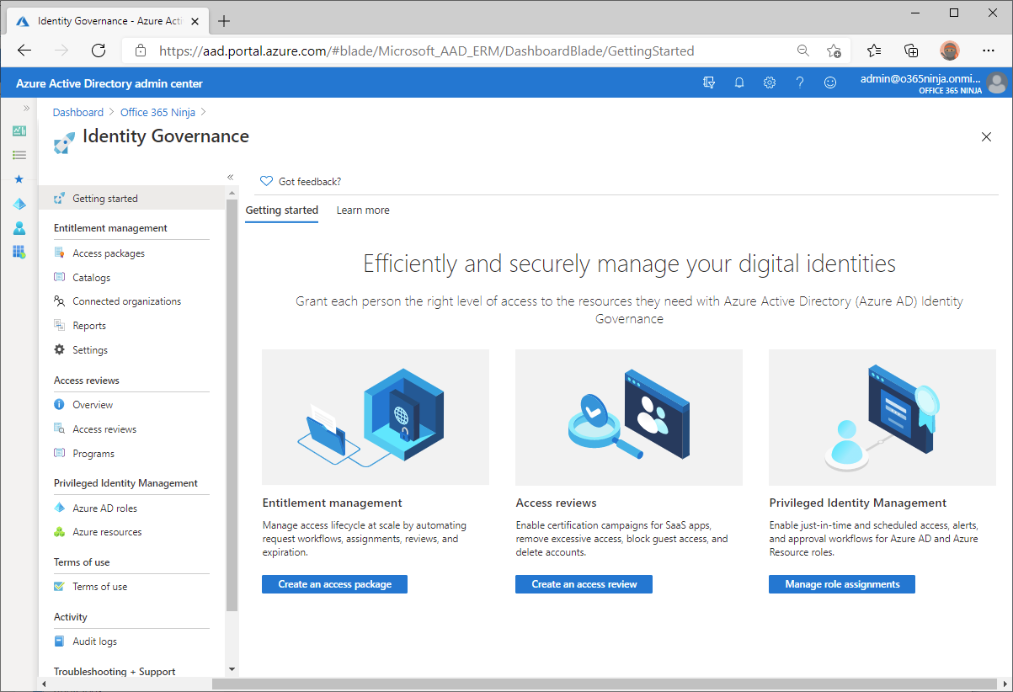Open the Dashboard icon in the left sidebar

pos(19,130)
